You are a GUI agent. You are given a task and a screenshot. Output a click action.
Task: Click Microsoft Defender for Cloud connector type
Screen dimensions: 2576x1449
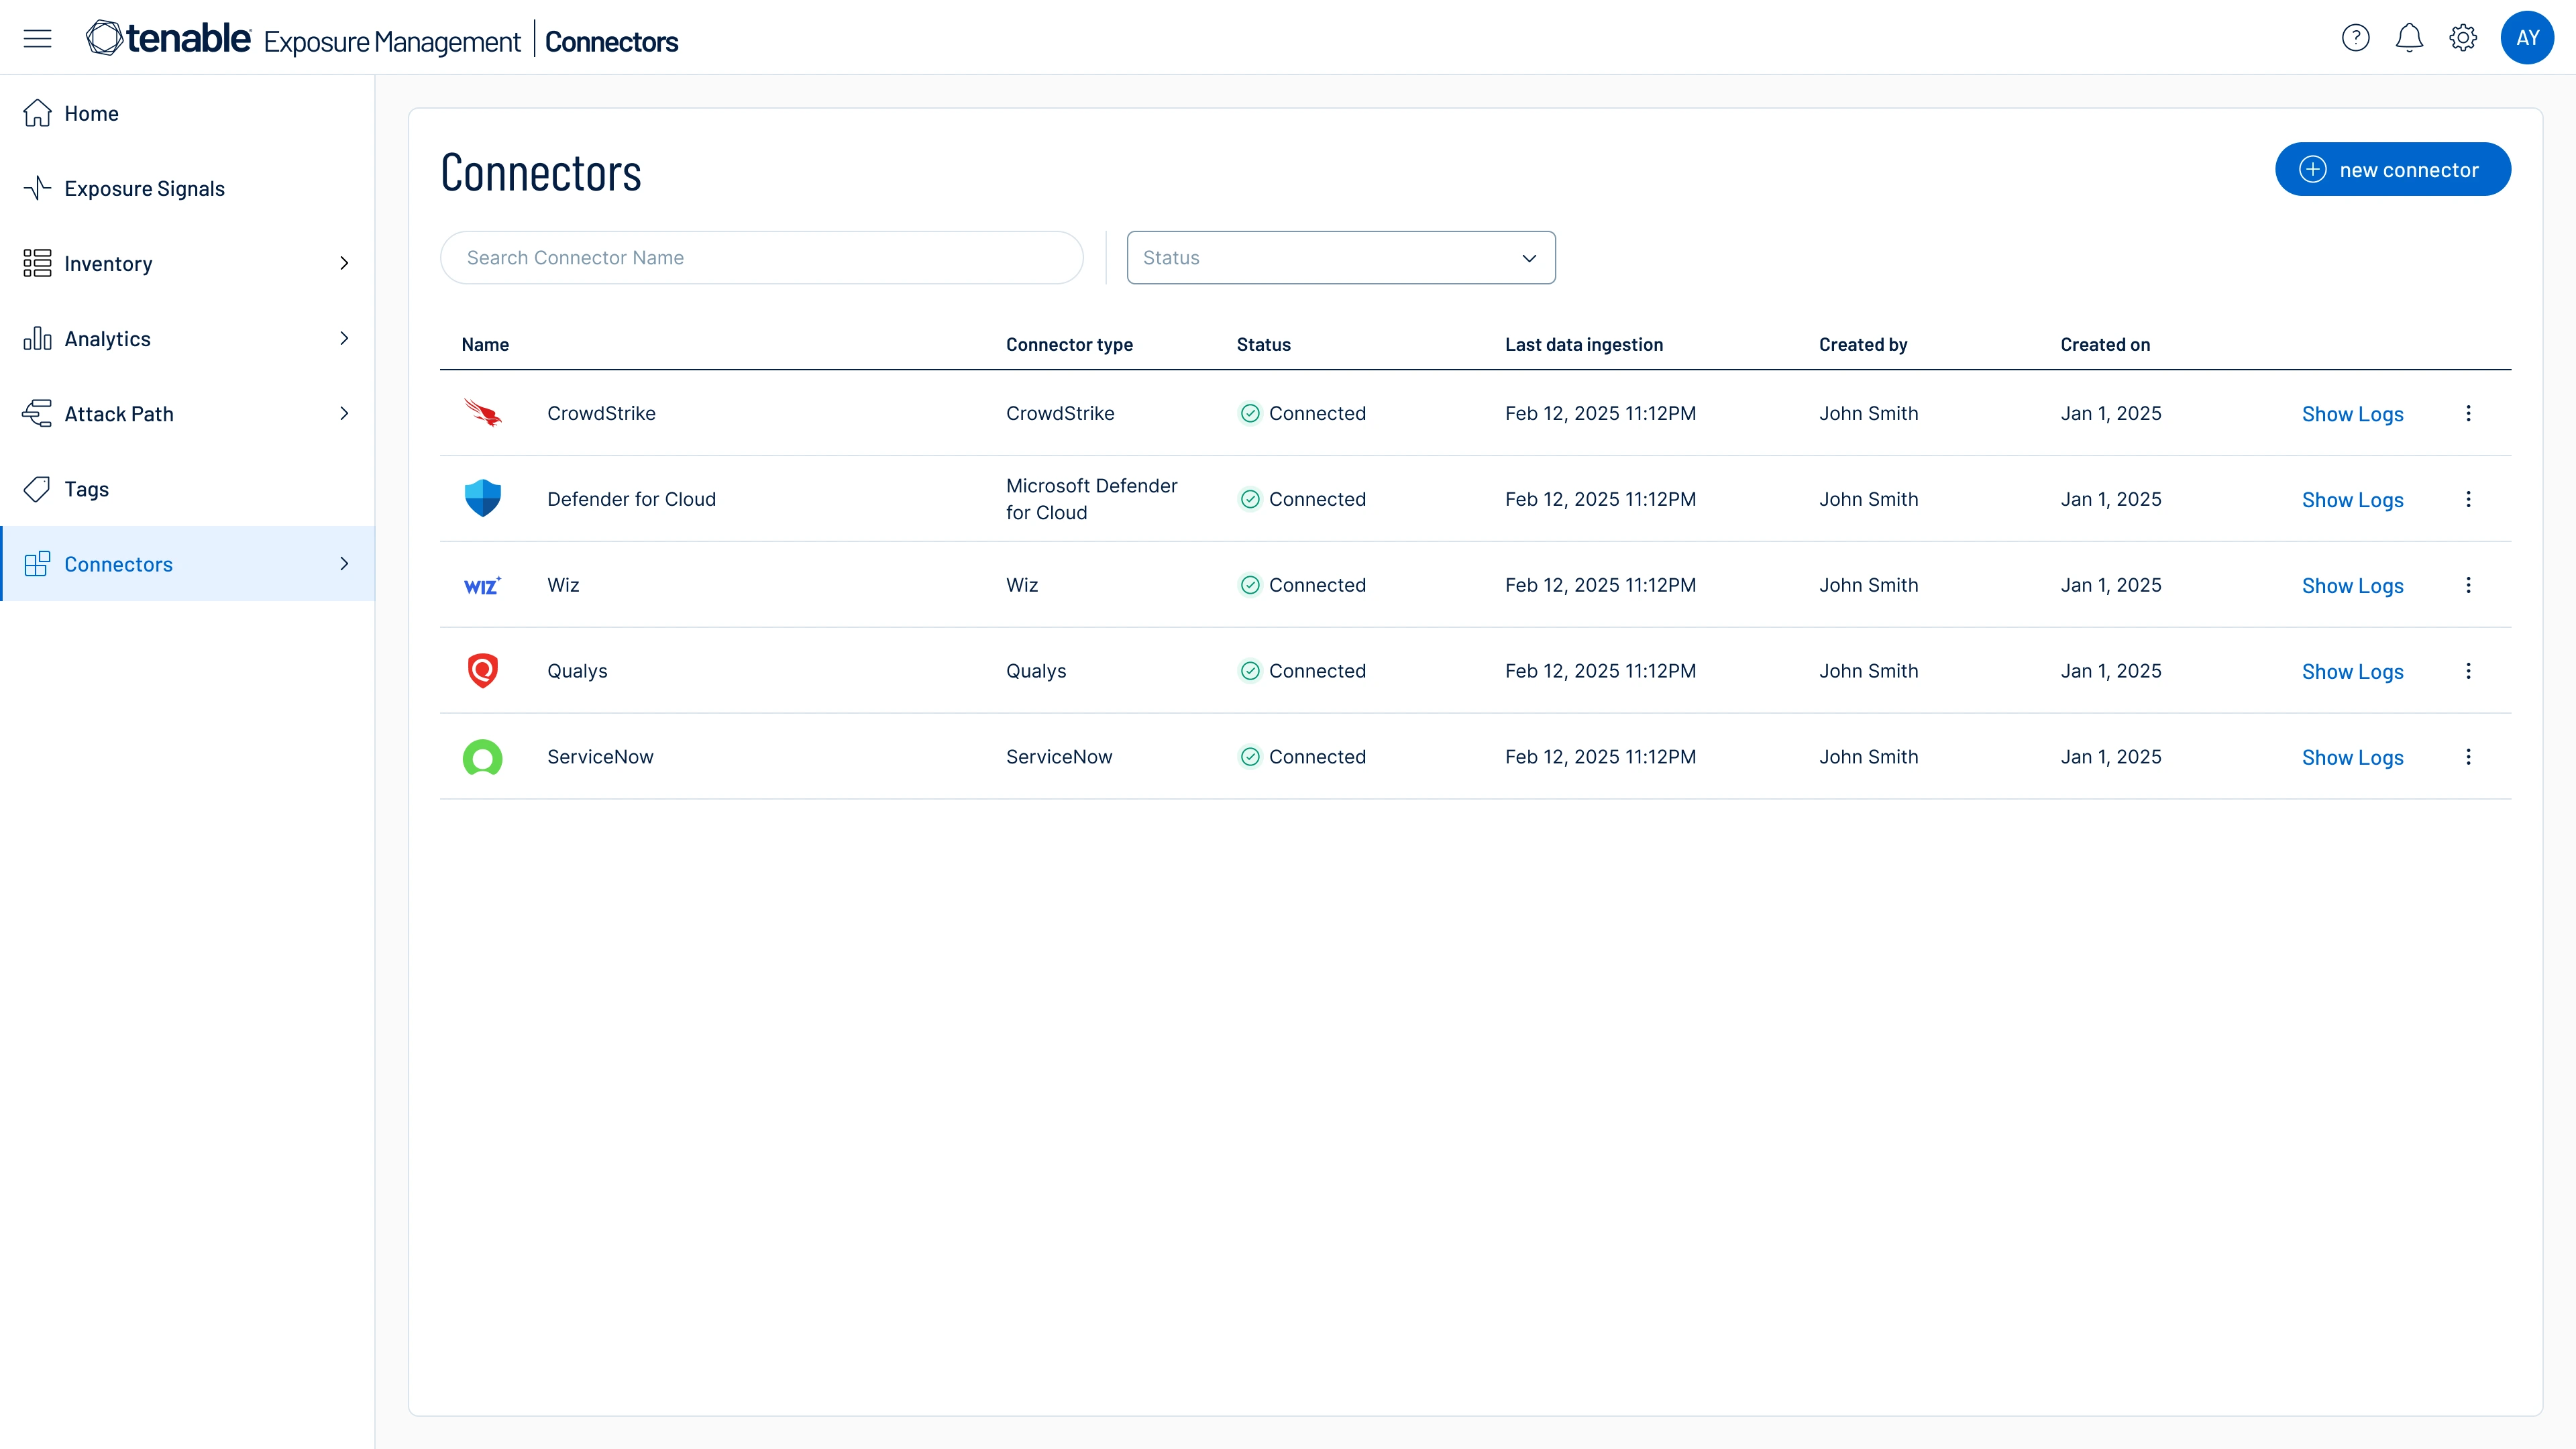1091,499
